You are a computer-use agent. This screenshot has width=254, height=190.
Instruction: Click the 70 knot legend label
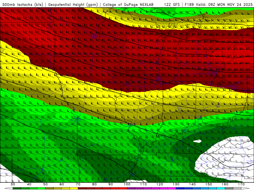(78, 184)
